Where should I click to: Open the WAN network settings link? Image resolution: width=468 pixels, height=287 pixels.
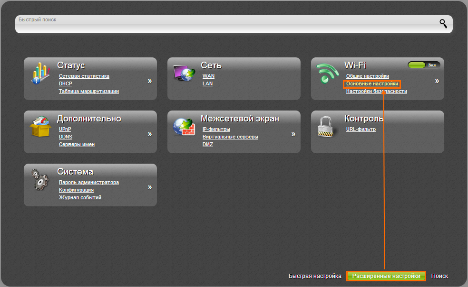pos(208,76)
